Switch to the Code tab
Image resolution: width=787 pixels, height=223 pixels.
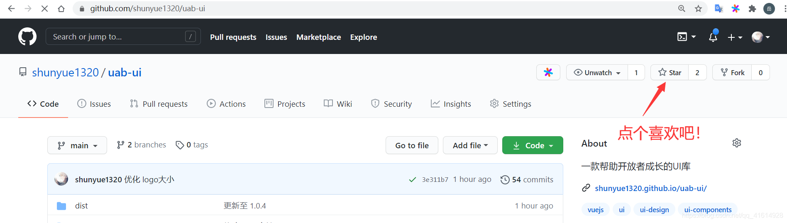click(43, 104)
